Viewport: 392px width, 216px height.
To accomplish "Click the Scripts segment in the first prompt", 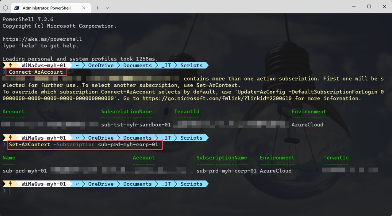I will (191, 65).
